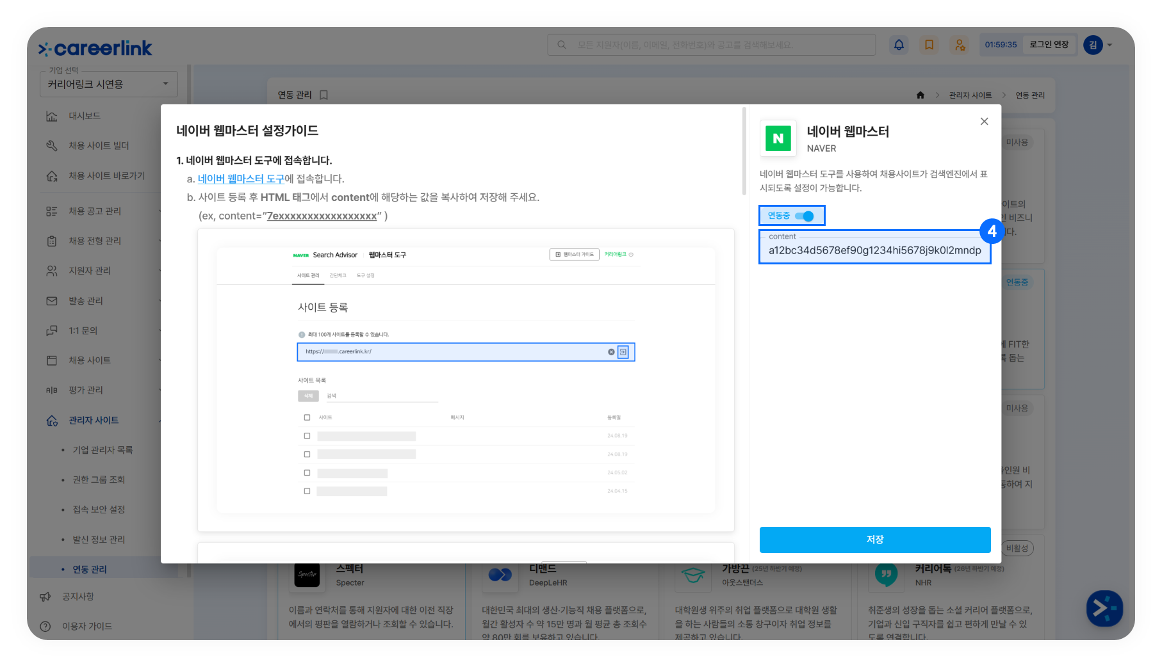Toggle the 연동중 switch off
The width and height of the screenshot is (1162, 667).
[805, 216]
